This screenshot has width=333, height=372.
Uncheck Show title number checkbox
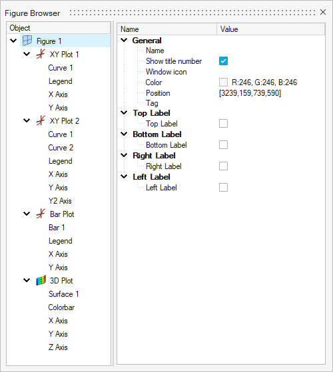point(223,61)
